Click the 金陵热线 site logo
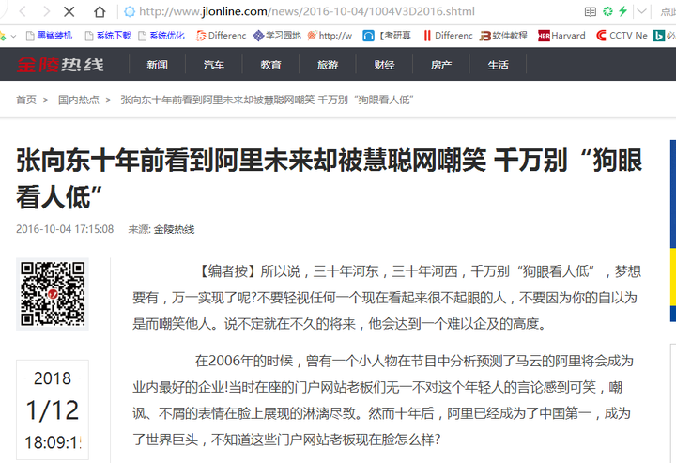 tap(58, 66)
